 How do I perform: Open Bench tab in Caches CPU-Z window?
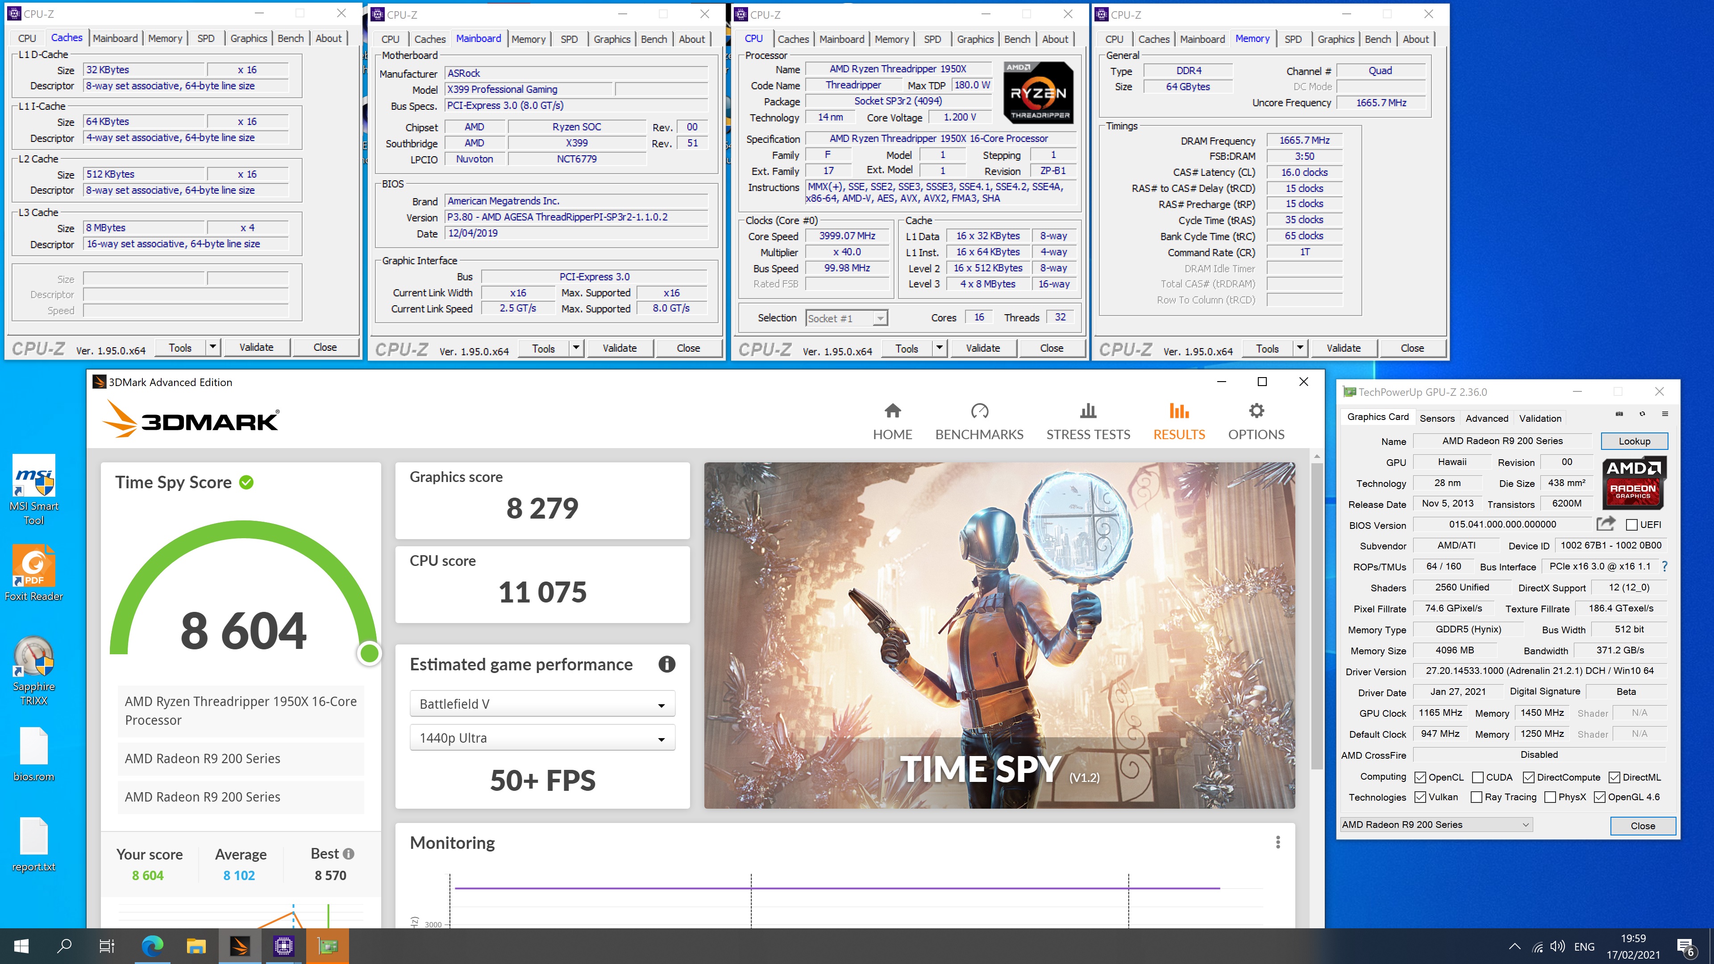290,38
